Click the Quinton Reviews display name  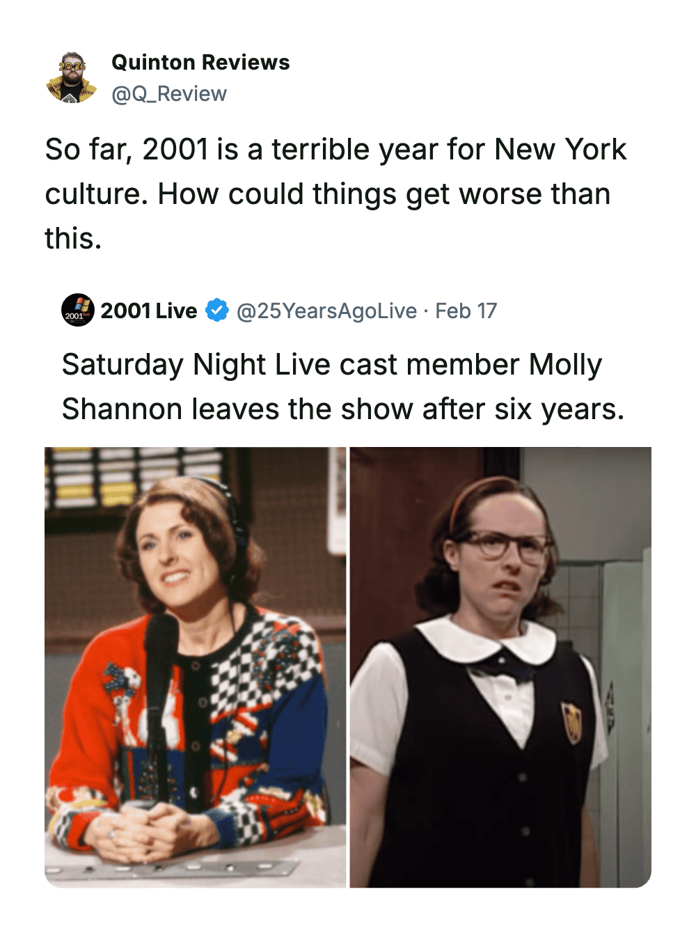pos(200,63)
